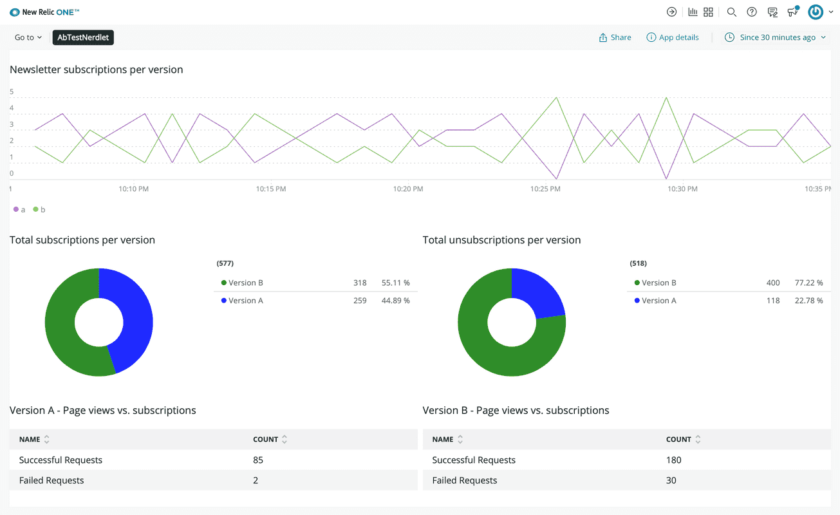Screen dimensions: 840x515
Task: Click the feedback chat-pencil icon
Action: coord(772,12)
